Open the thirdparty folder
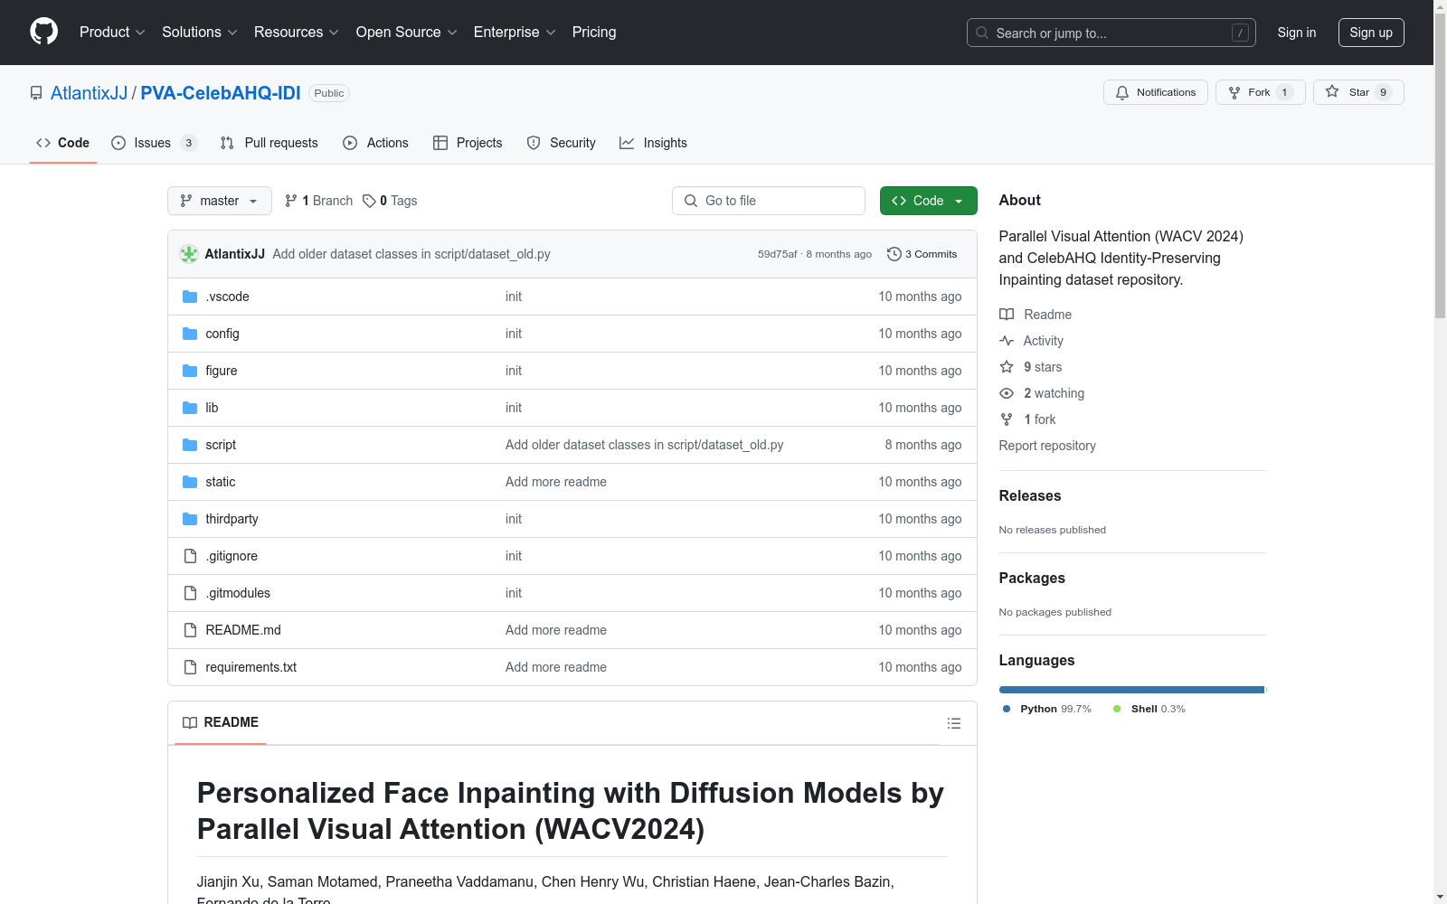This screenshot has width=1447, height=904. (x=232, y=519)
